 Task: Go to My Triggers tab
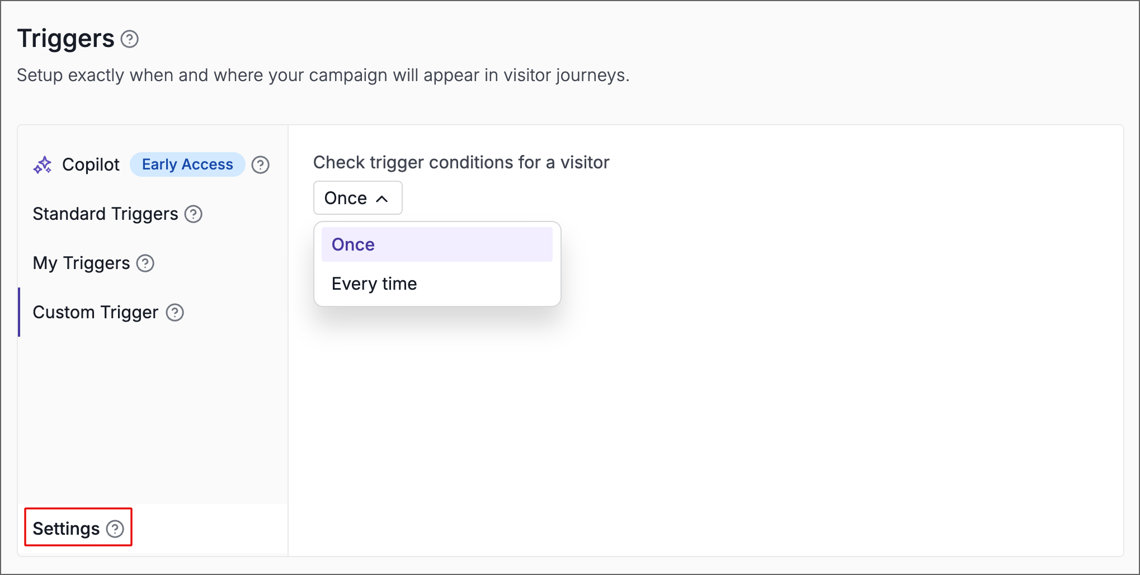click(81, 263)
